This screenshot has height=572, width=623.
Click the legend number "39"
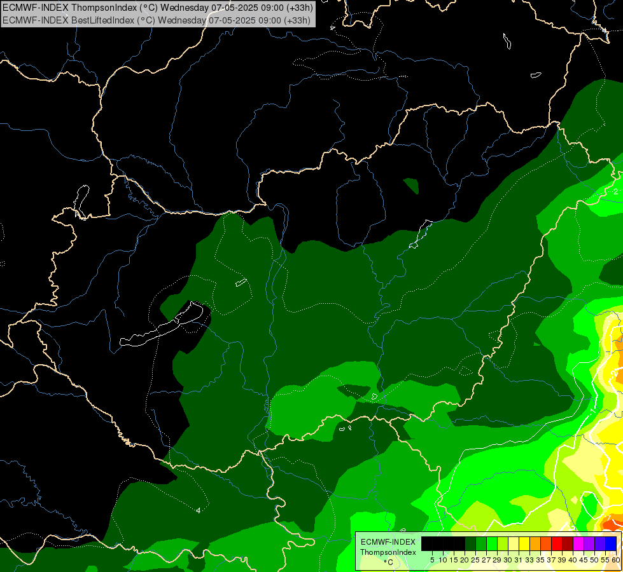click(x=562, y=560)
